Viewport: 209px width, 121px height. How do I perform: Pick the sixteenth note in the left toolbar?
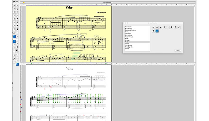tap(17, 19)
